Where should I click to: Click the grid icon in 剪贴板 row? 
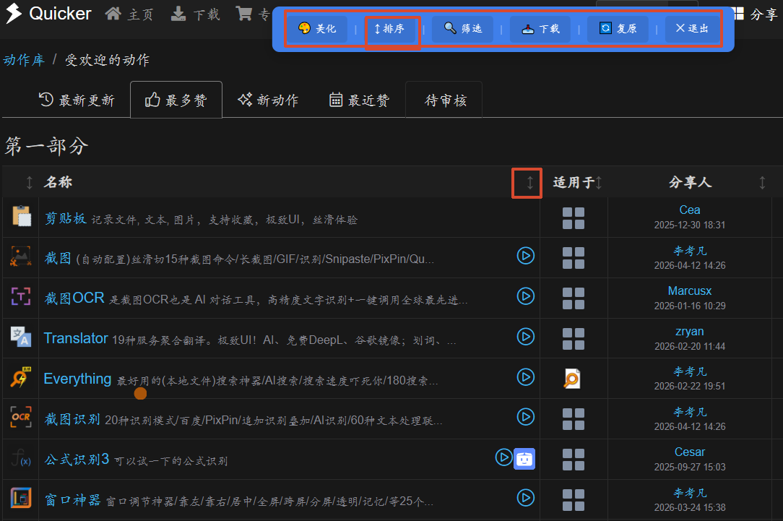574,218
